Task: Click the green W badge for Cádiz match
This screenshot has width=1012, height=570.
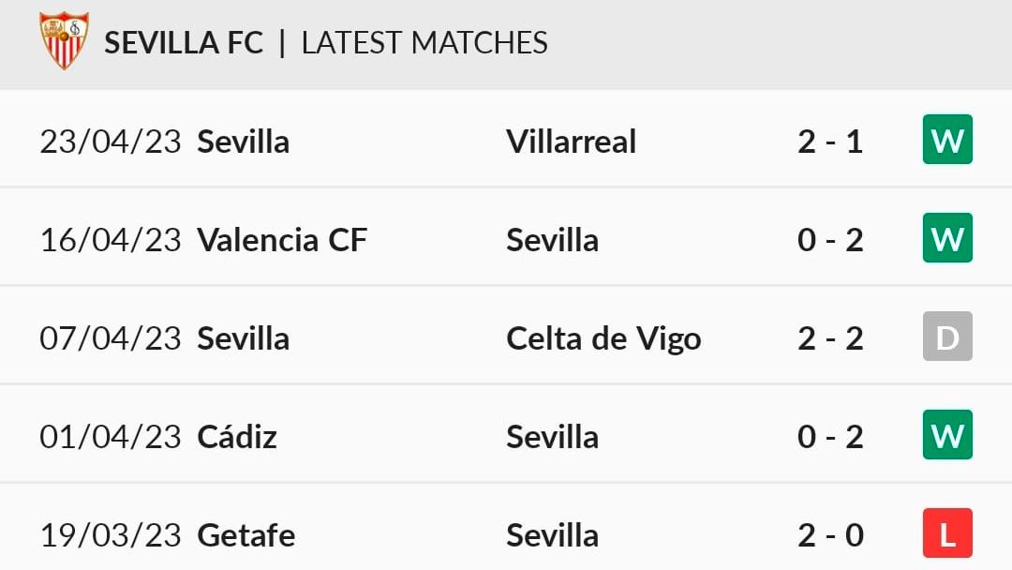Action: pyautogui.click(x=947, y=434)
